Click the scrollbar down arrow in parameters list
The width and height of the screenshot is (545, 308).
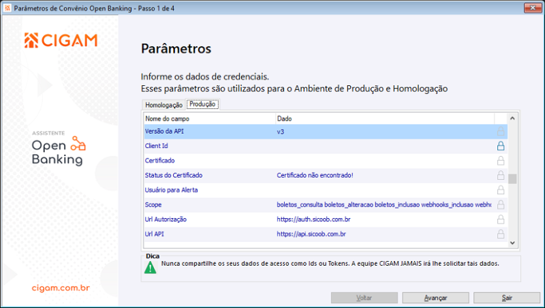click(512, 243)
